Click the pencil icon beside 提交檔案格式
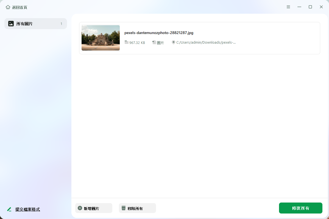 [9, 209]
